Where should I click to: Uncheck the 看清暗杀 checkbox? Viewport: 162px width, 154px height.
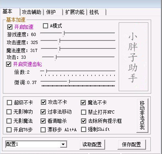pos(43,121)
